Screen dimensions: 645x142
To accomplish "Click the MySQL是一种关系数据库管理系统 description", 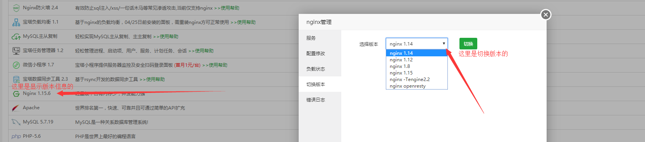I will tap(112, 122).
